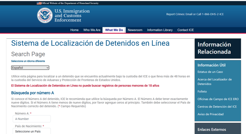Open the Information Library menu

pyautogui.click(x=160, y=30)
